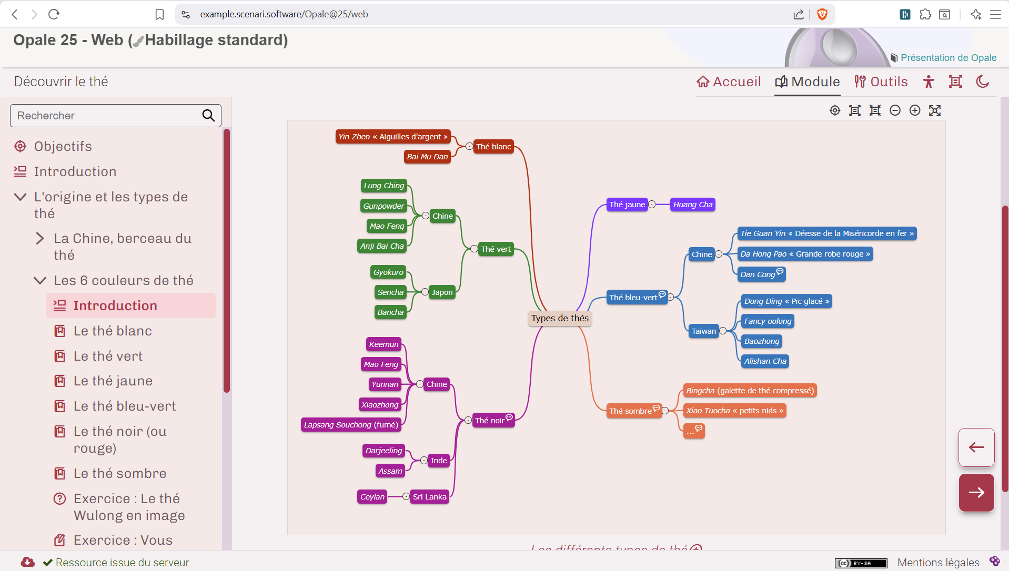Click the center-map target icon above the mind map

coord(835,110)
